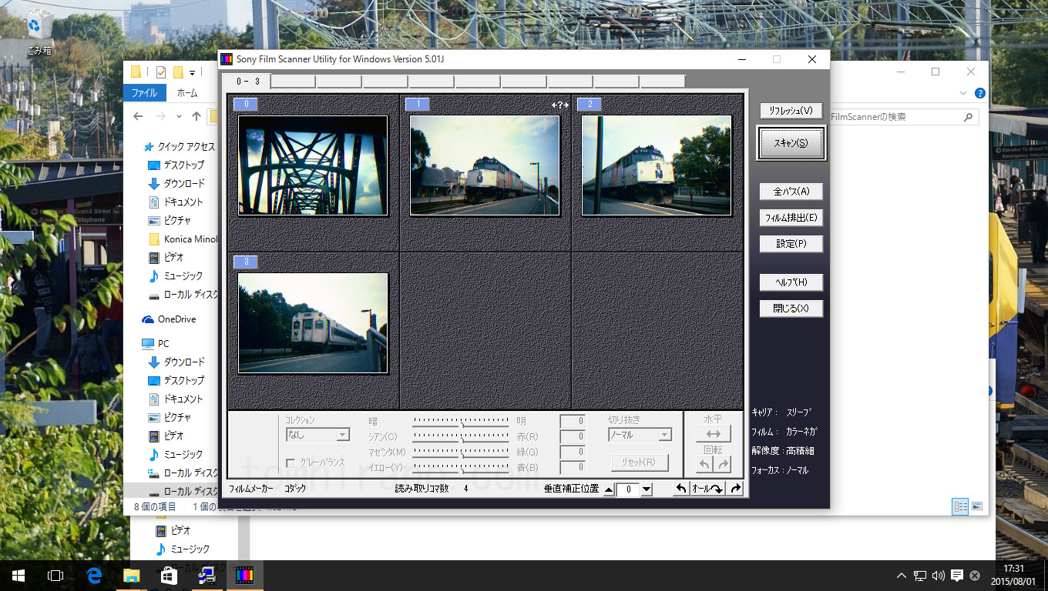1048x591 pixels.
Task: Click the rotate right icon under 回転
Action: 723,464
